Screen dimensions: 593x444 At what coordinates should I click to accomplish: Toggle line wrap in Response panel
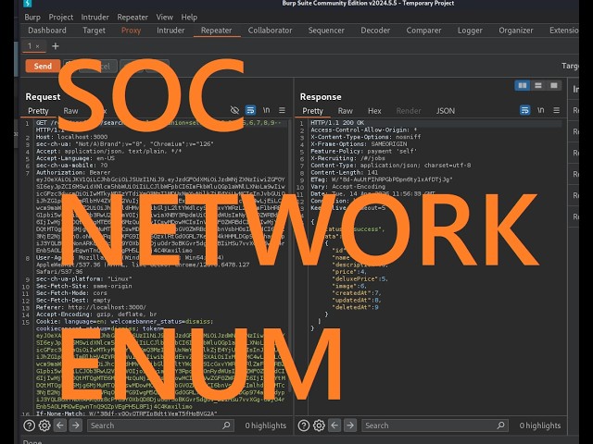pos(525,110)
